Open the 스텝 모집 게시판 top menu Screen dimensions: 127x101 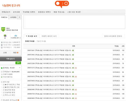[x=74, y=12]
